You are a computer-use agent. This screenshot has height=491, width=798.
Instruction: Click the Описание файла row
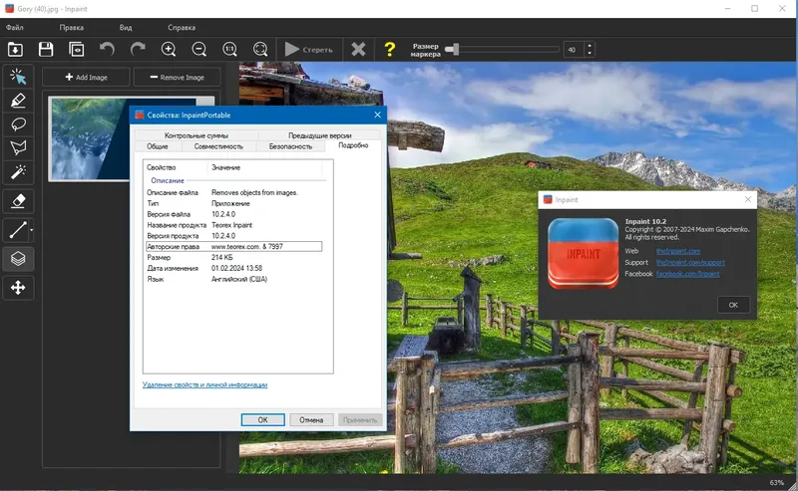tap(234, 192)
